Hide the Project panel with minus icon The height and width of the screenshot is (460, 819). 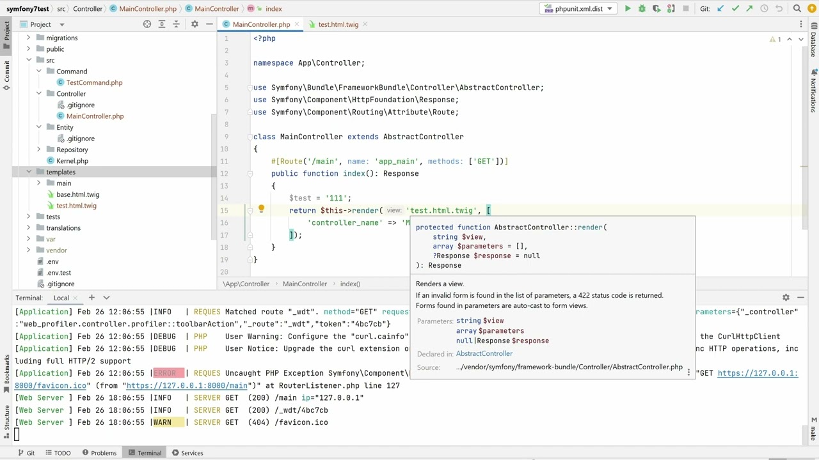coord(209,24)
